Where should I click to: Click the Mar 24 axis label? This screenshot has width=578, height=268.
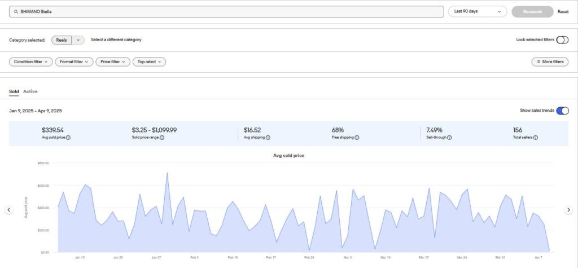[462, 258]
